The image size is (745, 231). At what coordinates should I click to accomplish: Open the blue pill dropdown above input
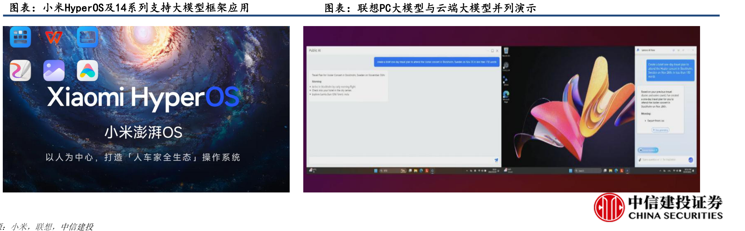(x=648, y=150)
